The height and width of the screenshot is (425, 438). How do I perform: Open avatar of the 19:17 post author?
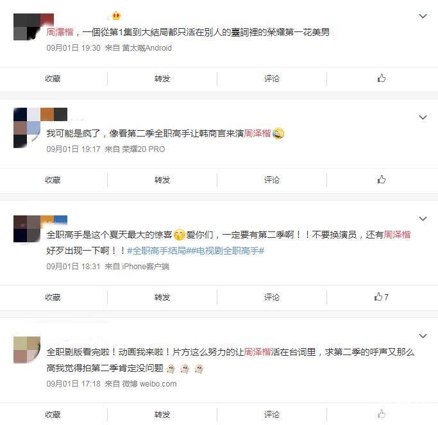click(27, 128)
